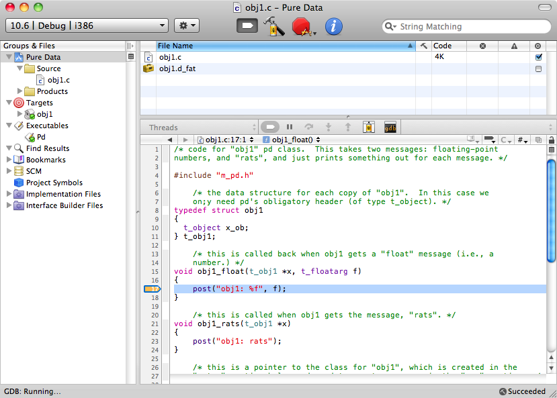Pause execution with the debugger pause button
Viewport: 557px width, 398px height.
click(290, 127)
